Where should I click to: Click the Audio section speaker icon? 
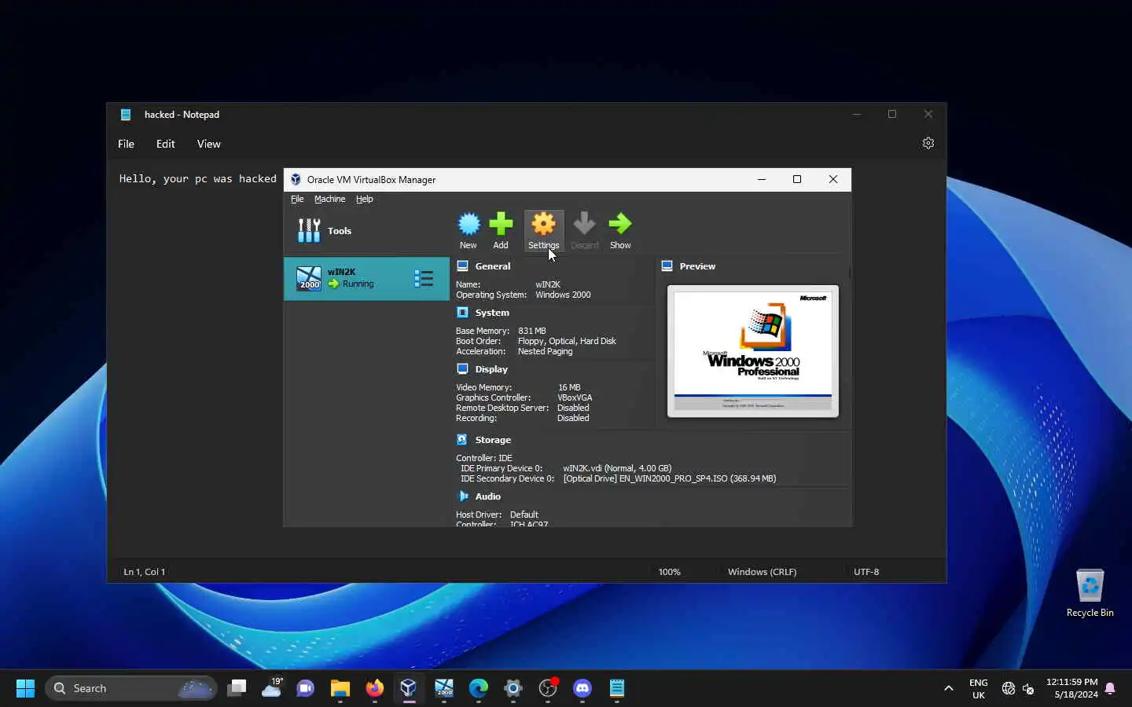463,496
